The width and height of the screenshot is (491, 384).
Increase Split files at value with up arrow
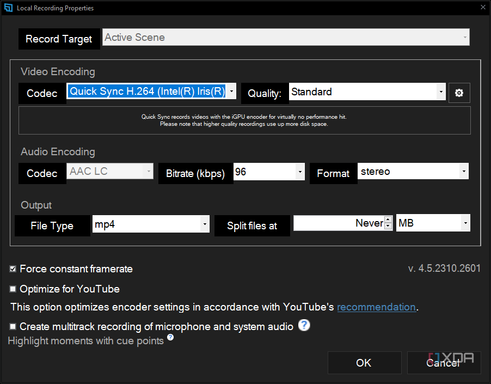pyautogui.click(x=388, y=220)
